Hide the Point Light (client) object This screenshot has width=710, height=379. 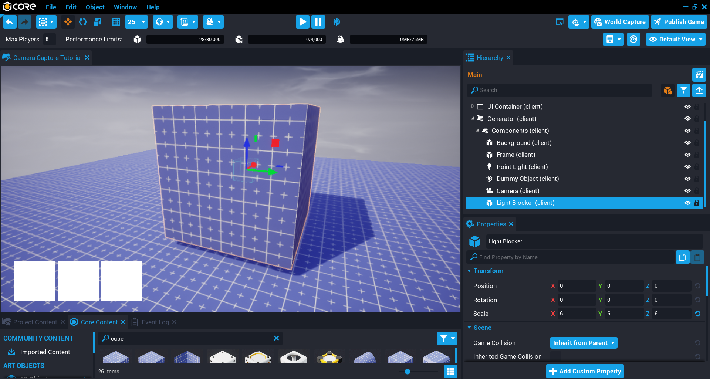pos(687,167)
